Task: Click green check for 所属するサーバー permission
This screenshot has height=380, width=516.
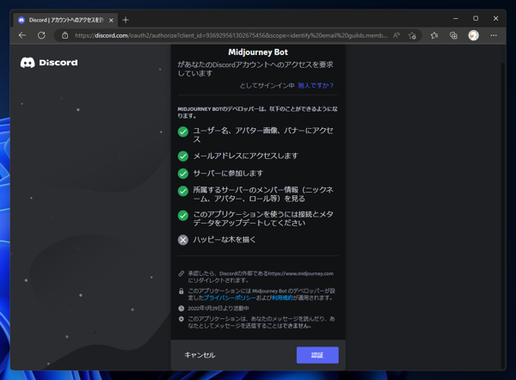Action: tap(183, 191)
